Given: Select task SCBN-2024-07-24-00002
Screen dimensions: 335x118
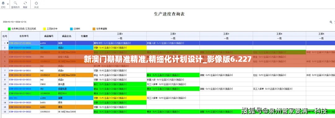Looking at the screenshot, I should coord(24,48).
